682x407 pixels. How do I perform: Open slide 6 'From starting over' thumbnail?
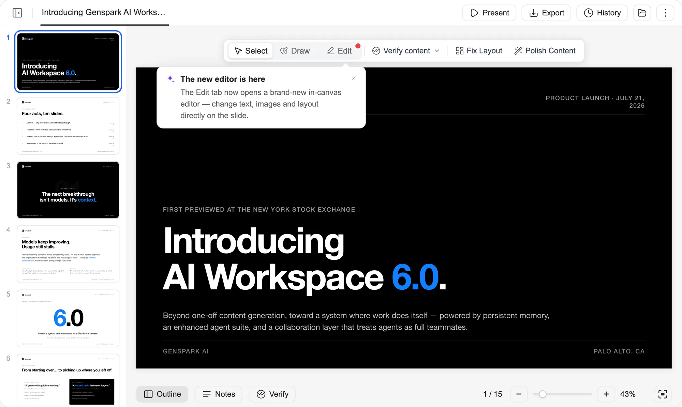coord(68,380)
